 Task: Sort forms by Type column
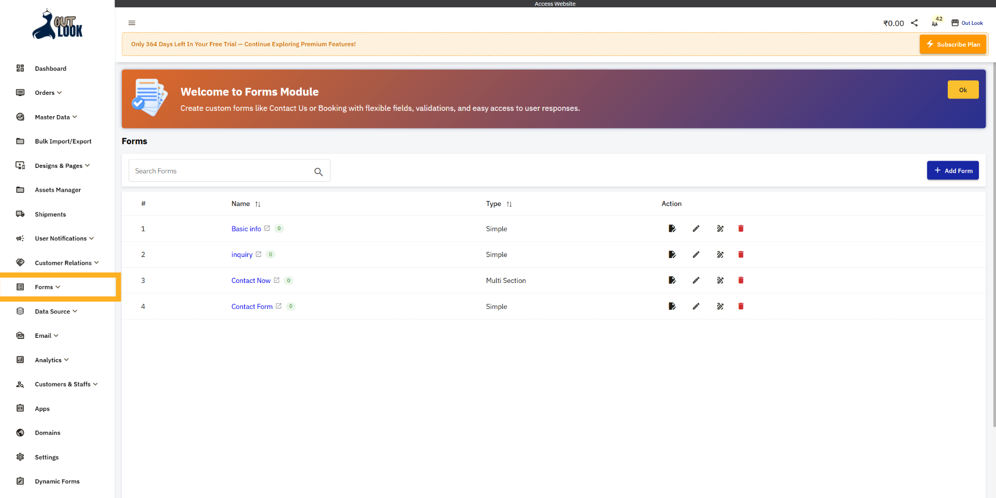click(x=509, y=204)
